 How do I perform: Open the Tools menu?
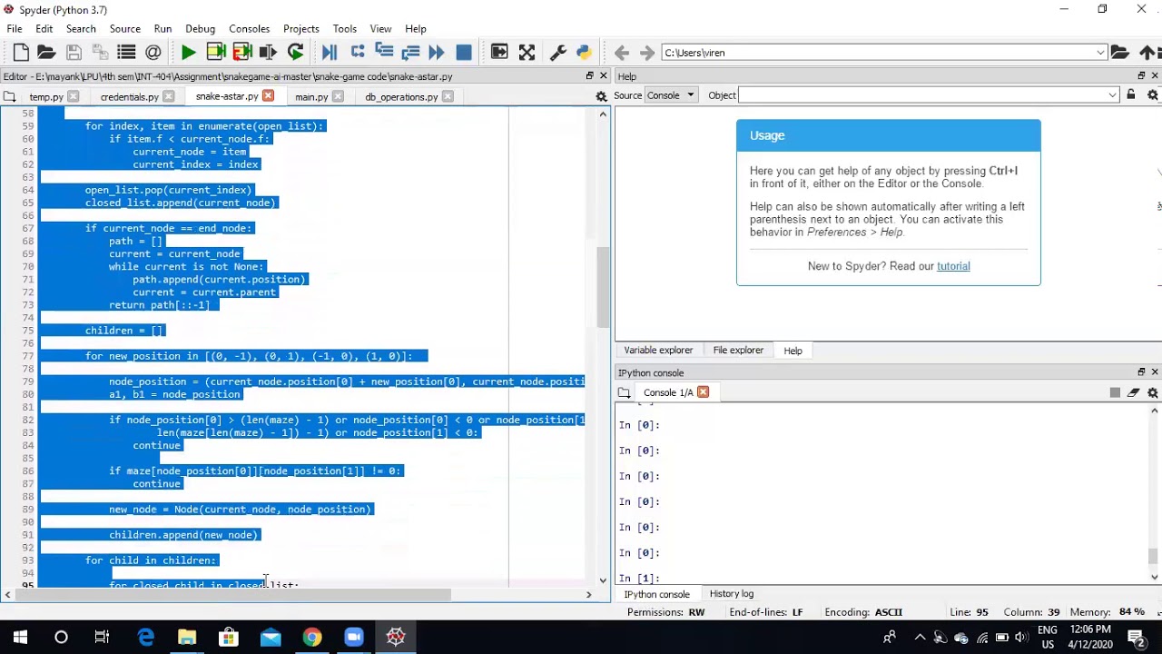(344, 29)
